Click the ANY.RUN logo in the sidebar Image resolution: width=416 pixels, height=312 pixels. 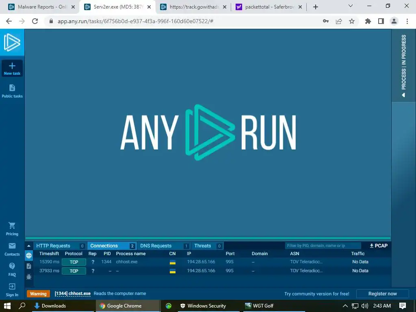pyautogui.click(x=12, y=42)
